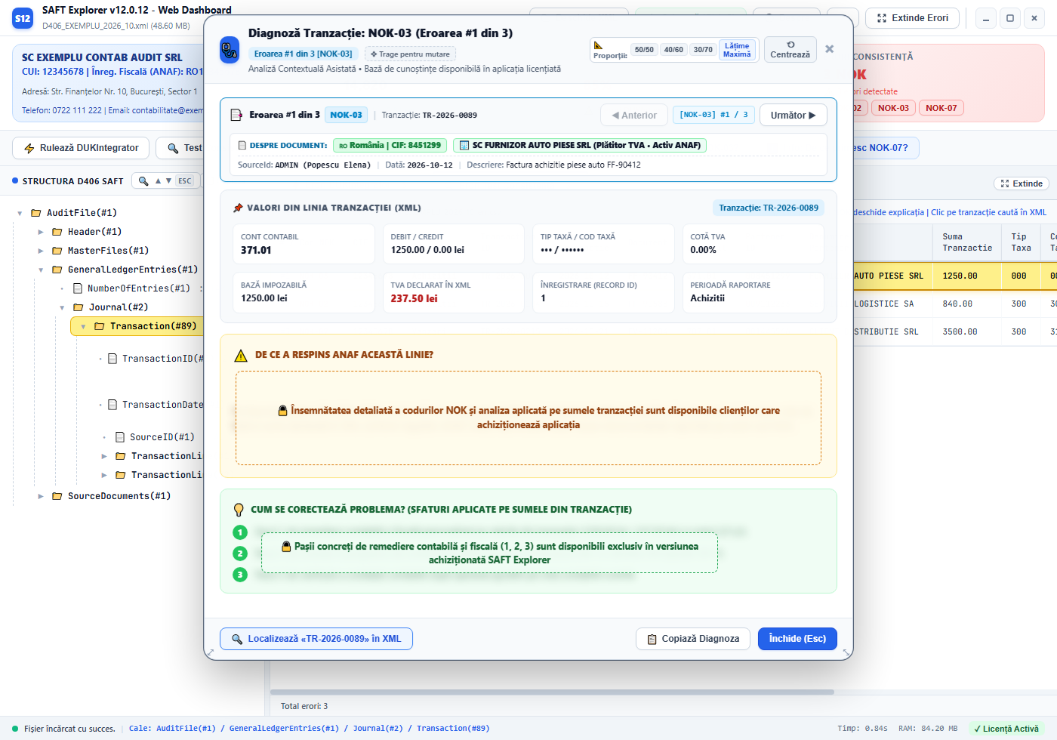Select the 40/60 proportion
Image resolution: width=1057 pixels, height=740 pixels.
click(673, 50)
